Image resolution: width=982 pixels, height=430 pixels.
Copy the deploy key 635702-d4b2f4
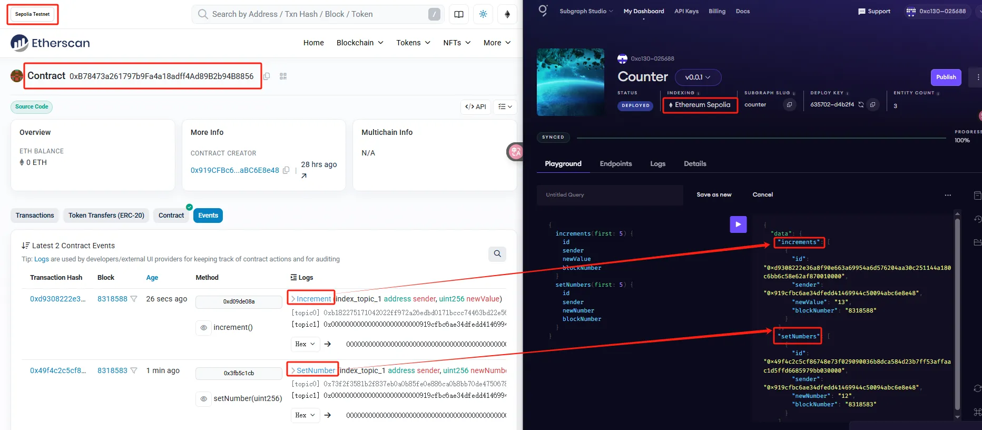[x=873, y=105]
